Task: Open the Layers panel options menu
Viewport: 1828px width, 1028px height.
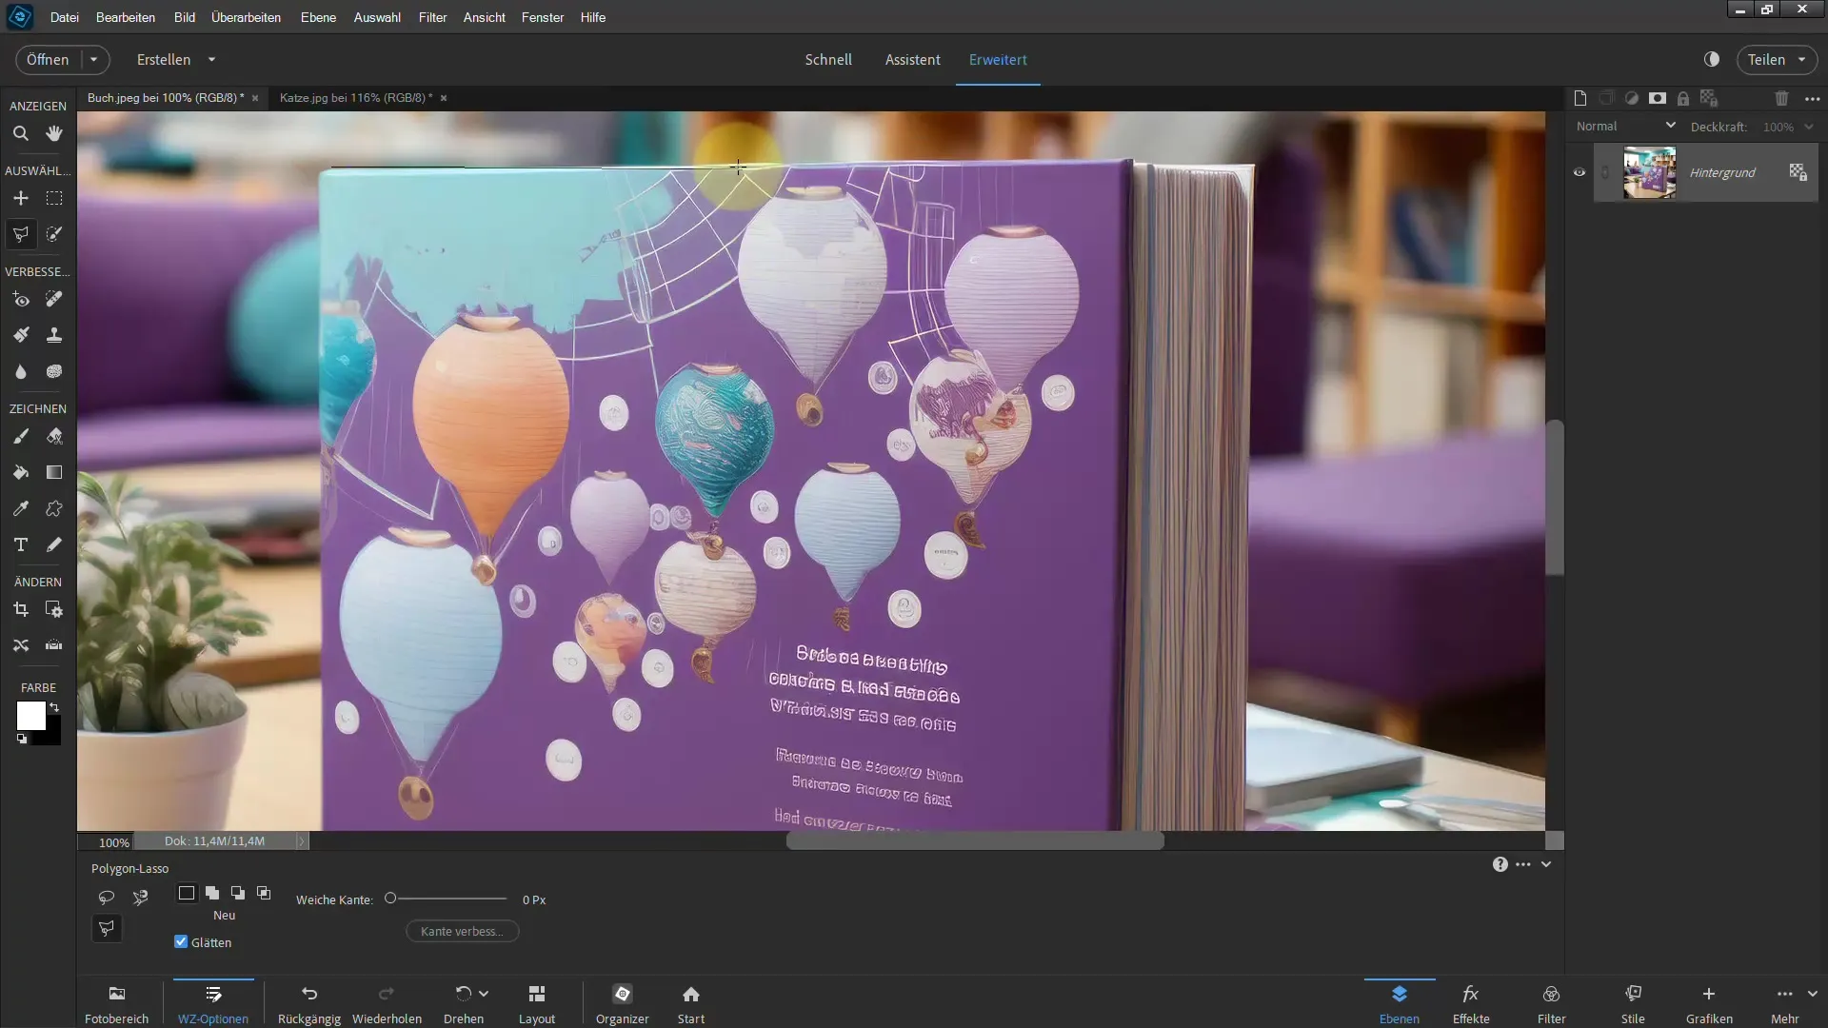Action: coord(1813,98)
